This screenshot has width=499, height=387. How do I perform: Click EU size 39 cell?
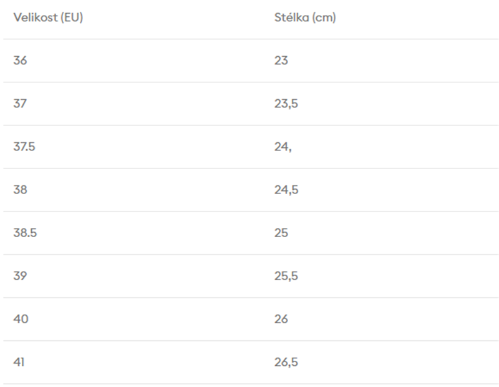(x=21, y=276)
